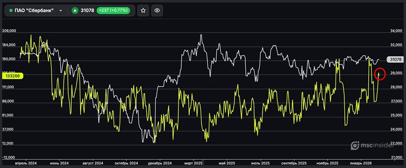
Task: Click the 25,000 right axis value
Action: click(396, 115)
